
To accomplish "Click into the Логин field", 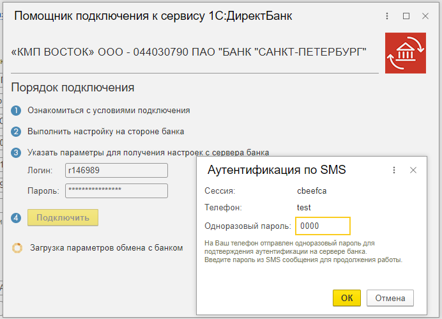I will (116, 170).
